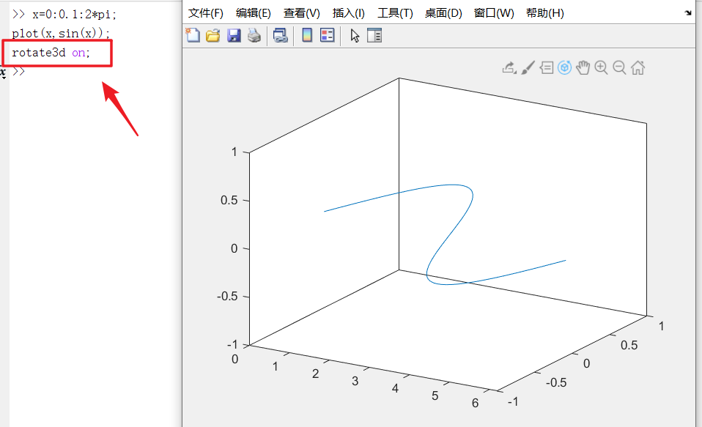Toggle the Data Tips cursor mode
The width and height of the screenshot is (702, 427).
pos(547,67)
